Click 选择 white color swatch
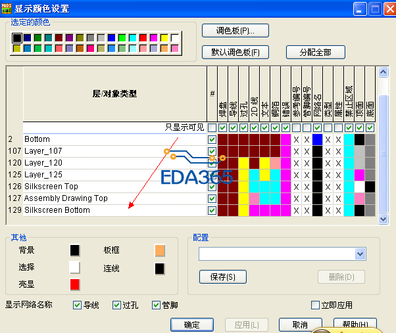Screen dimensions: 396x333 75,267
